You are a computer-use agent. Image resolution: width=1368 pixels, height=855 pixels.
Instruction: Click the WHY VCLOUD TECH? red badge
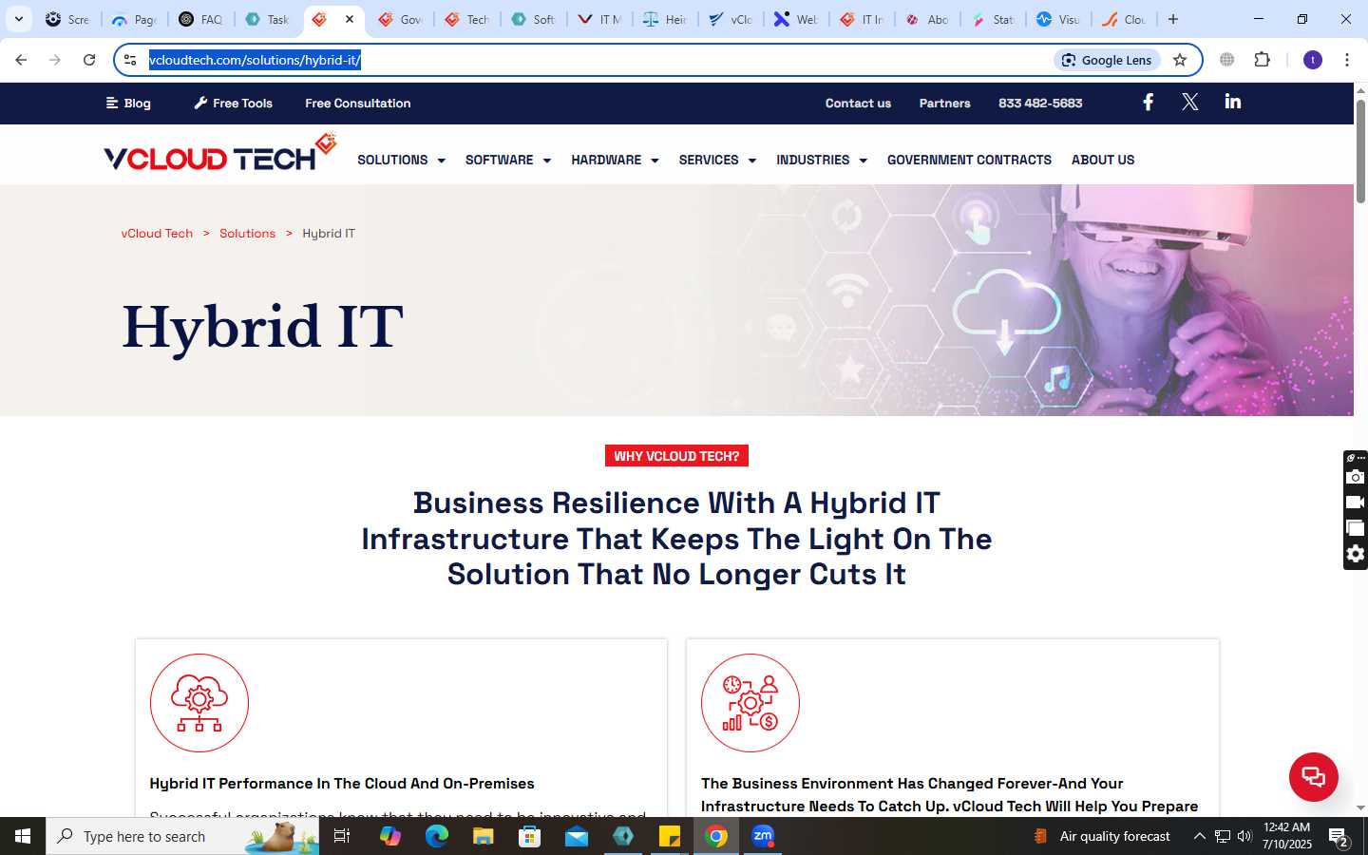[676, 456]
